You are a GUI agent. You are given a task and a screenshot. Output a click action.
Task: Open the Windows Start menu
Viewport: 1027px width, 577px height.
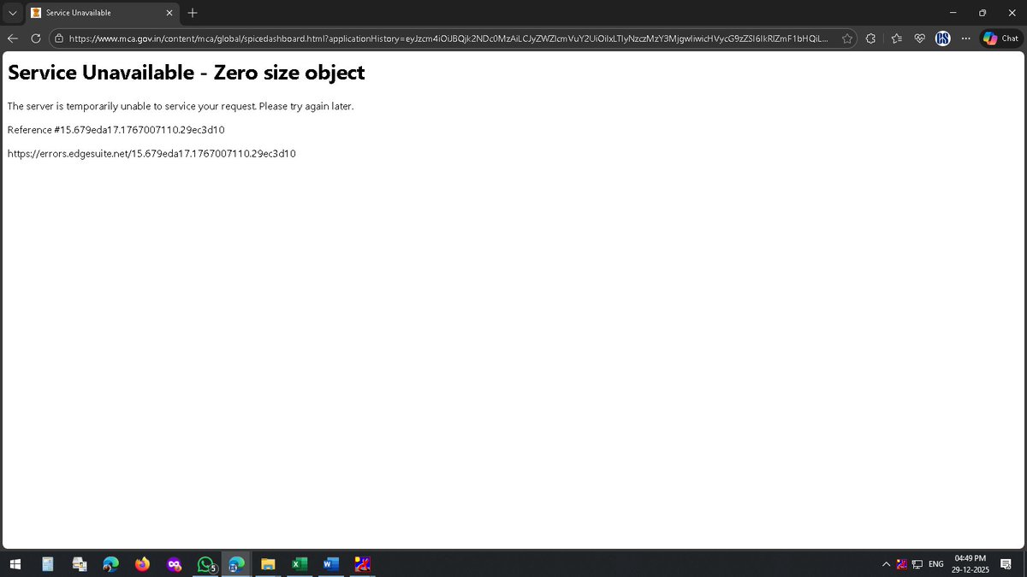click(15, 564)
